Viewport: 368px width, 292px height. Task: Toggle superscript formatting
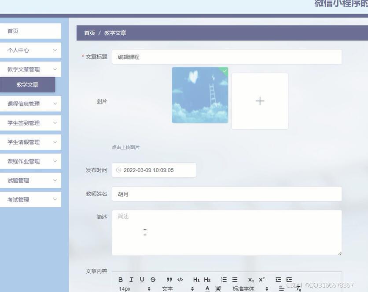point(261,279)
